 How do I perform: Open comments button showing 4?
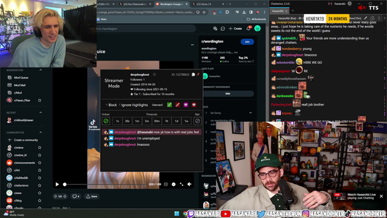tap(76, 196)
